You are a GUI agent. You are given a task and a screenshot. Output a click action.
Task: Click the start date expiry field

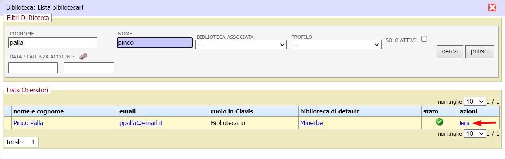(33, 68)
